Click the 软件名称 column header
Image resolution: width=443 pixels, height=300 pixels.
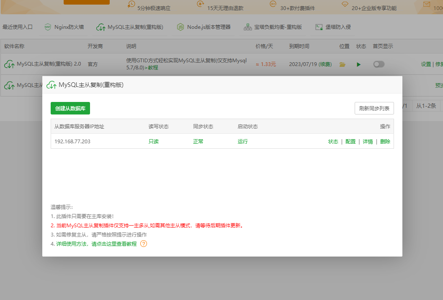14,46
